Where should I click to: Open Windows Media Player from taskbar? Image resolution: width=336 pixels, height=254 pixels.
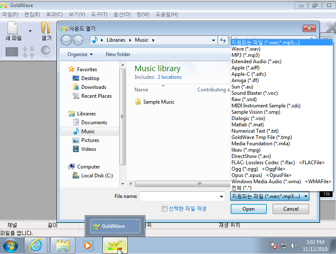click(89, 245)
